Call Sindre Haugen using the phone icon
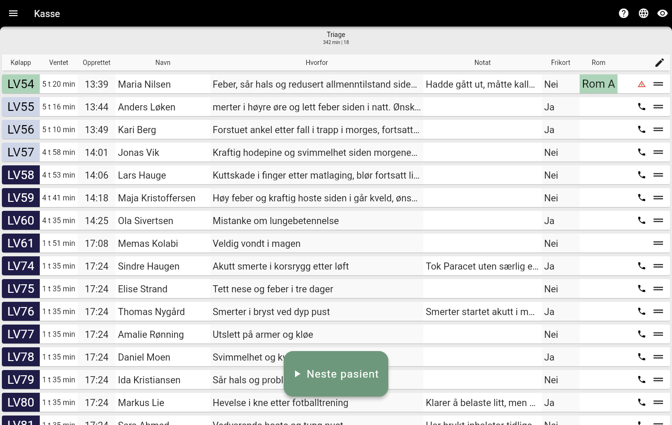The width and height of the screenshot is (672, 425). [642, 266]
